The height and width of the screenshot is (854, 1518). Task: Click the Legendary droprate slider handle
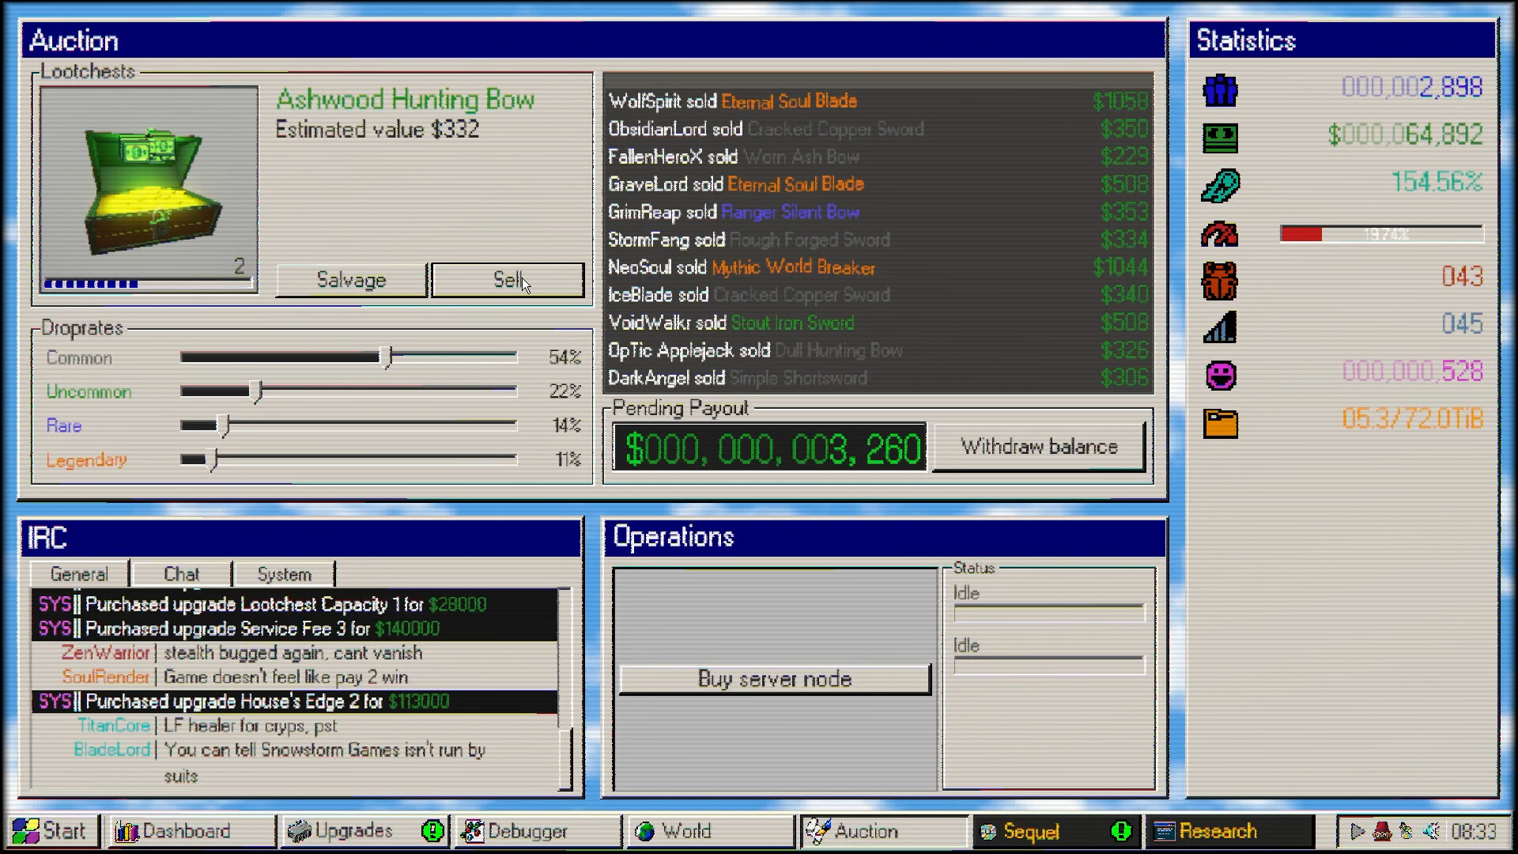click(x=211, y=459)
